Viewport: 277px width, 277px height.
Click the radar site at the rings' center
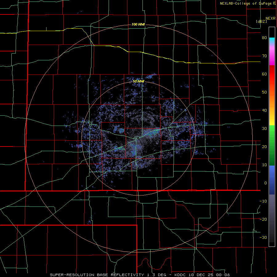(x=138, y=138)
